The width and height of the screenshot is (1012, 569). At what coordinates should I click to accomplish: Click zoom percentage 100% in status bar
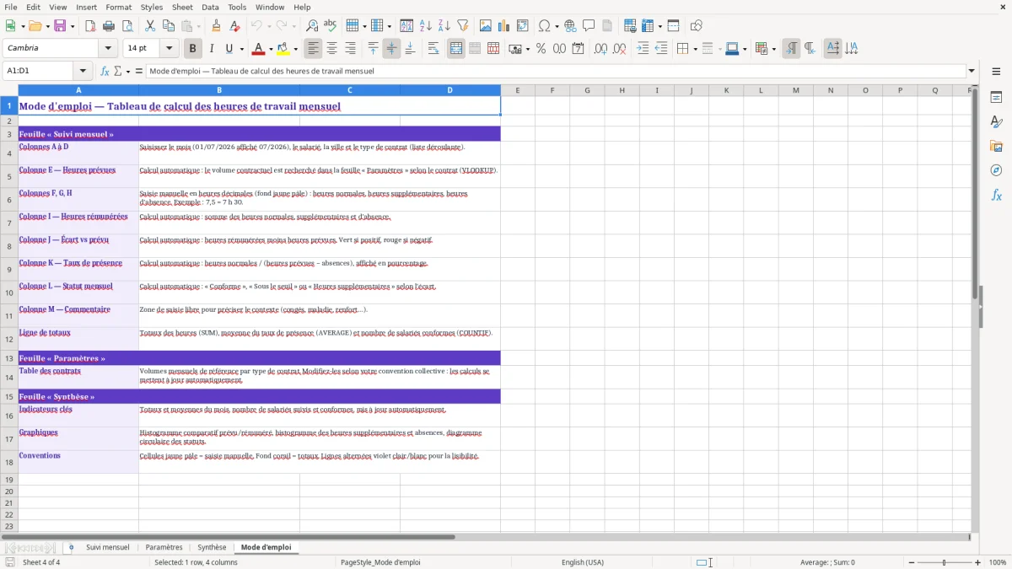tap(998, 562)
